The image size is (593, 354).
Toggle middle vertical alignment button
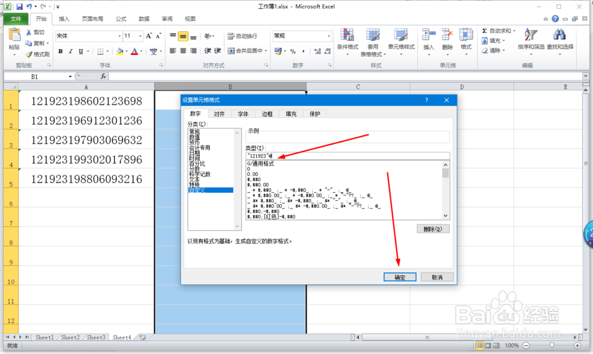tap(183, 36)
